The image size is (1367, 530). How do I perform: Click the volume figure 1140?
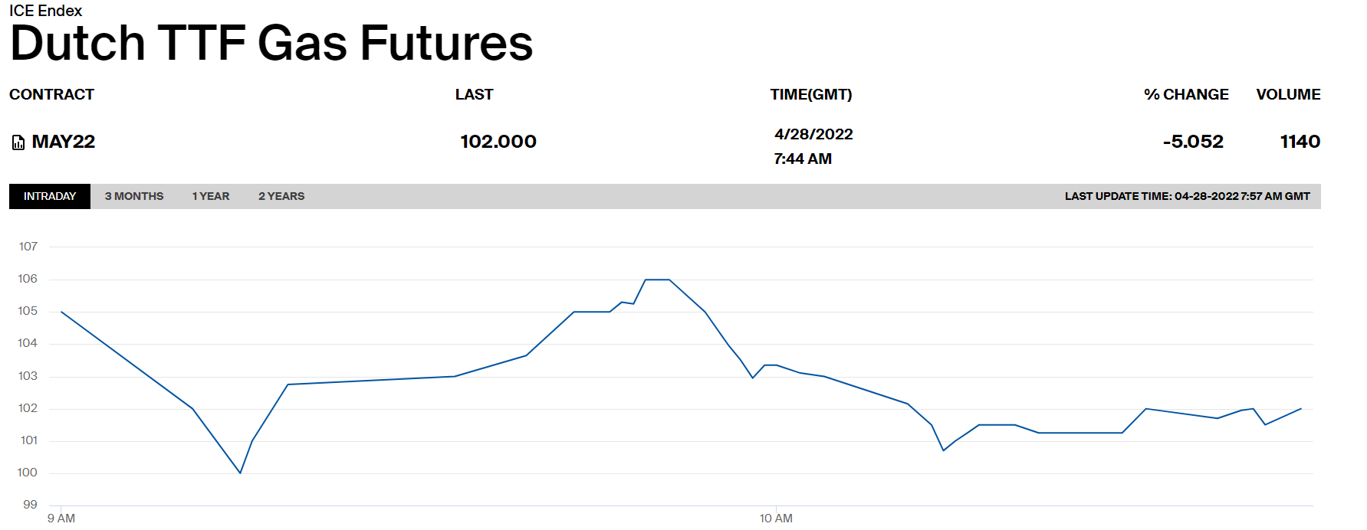(x=1300, y=142)
